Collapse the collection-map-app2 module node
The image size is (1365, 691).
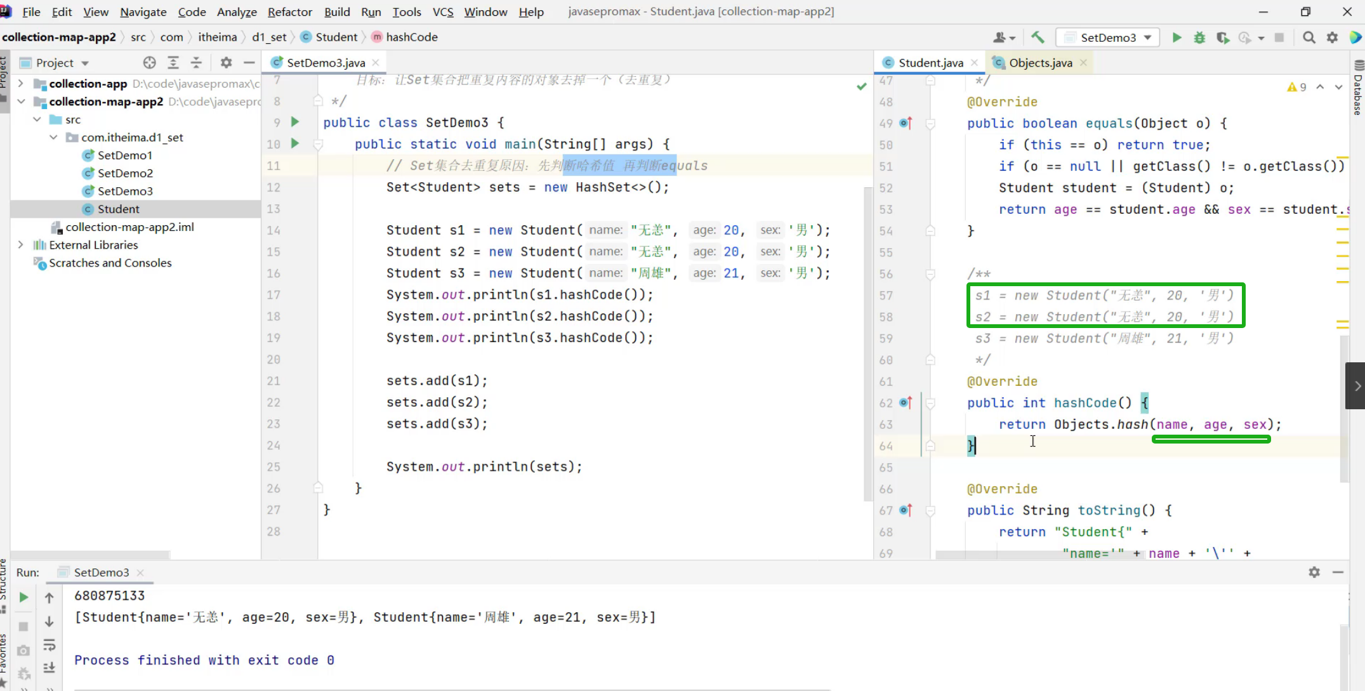[20, 102]
